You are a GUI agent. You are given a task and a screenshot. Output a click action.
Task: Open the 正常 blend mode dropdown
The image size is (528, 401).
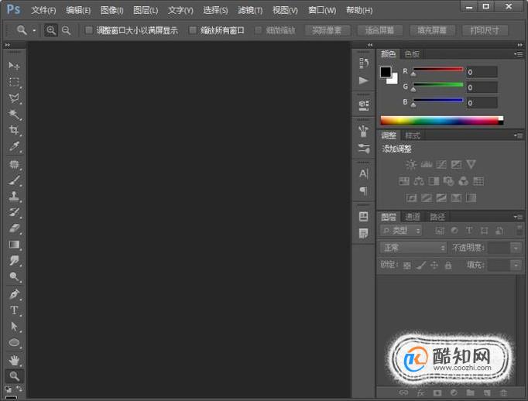(413, 248)
